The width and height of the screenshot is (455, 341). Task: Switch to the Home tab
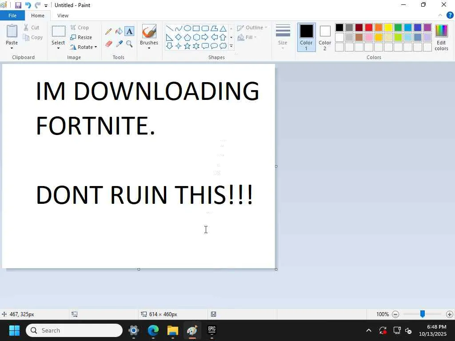tap(38, 16)
